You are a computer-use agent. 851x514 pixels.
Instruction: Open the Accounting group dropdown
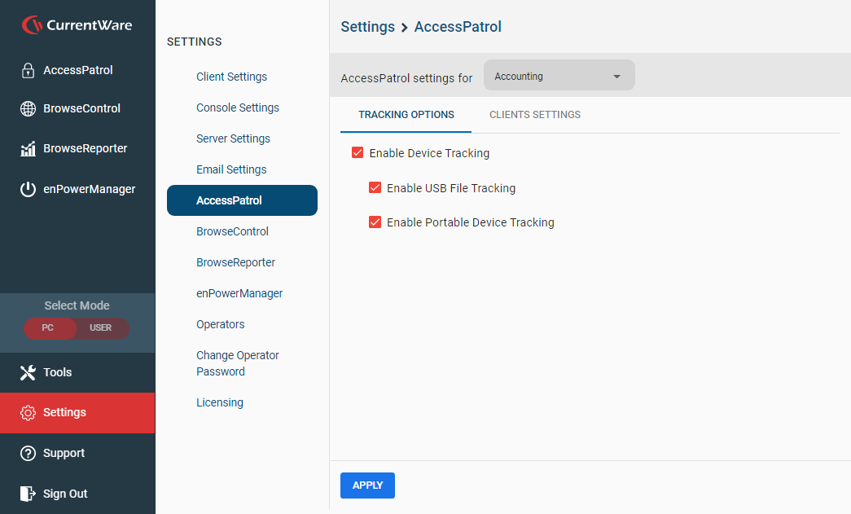[x=559, y=76]
